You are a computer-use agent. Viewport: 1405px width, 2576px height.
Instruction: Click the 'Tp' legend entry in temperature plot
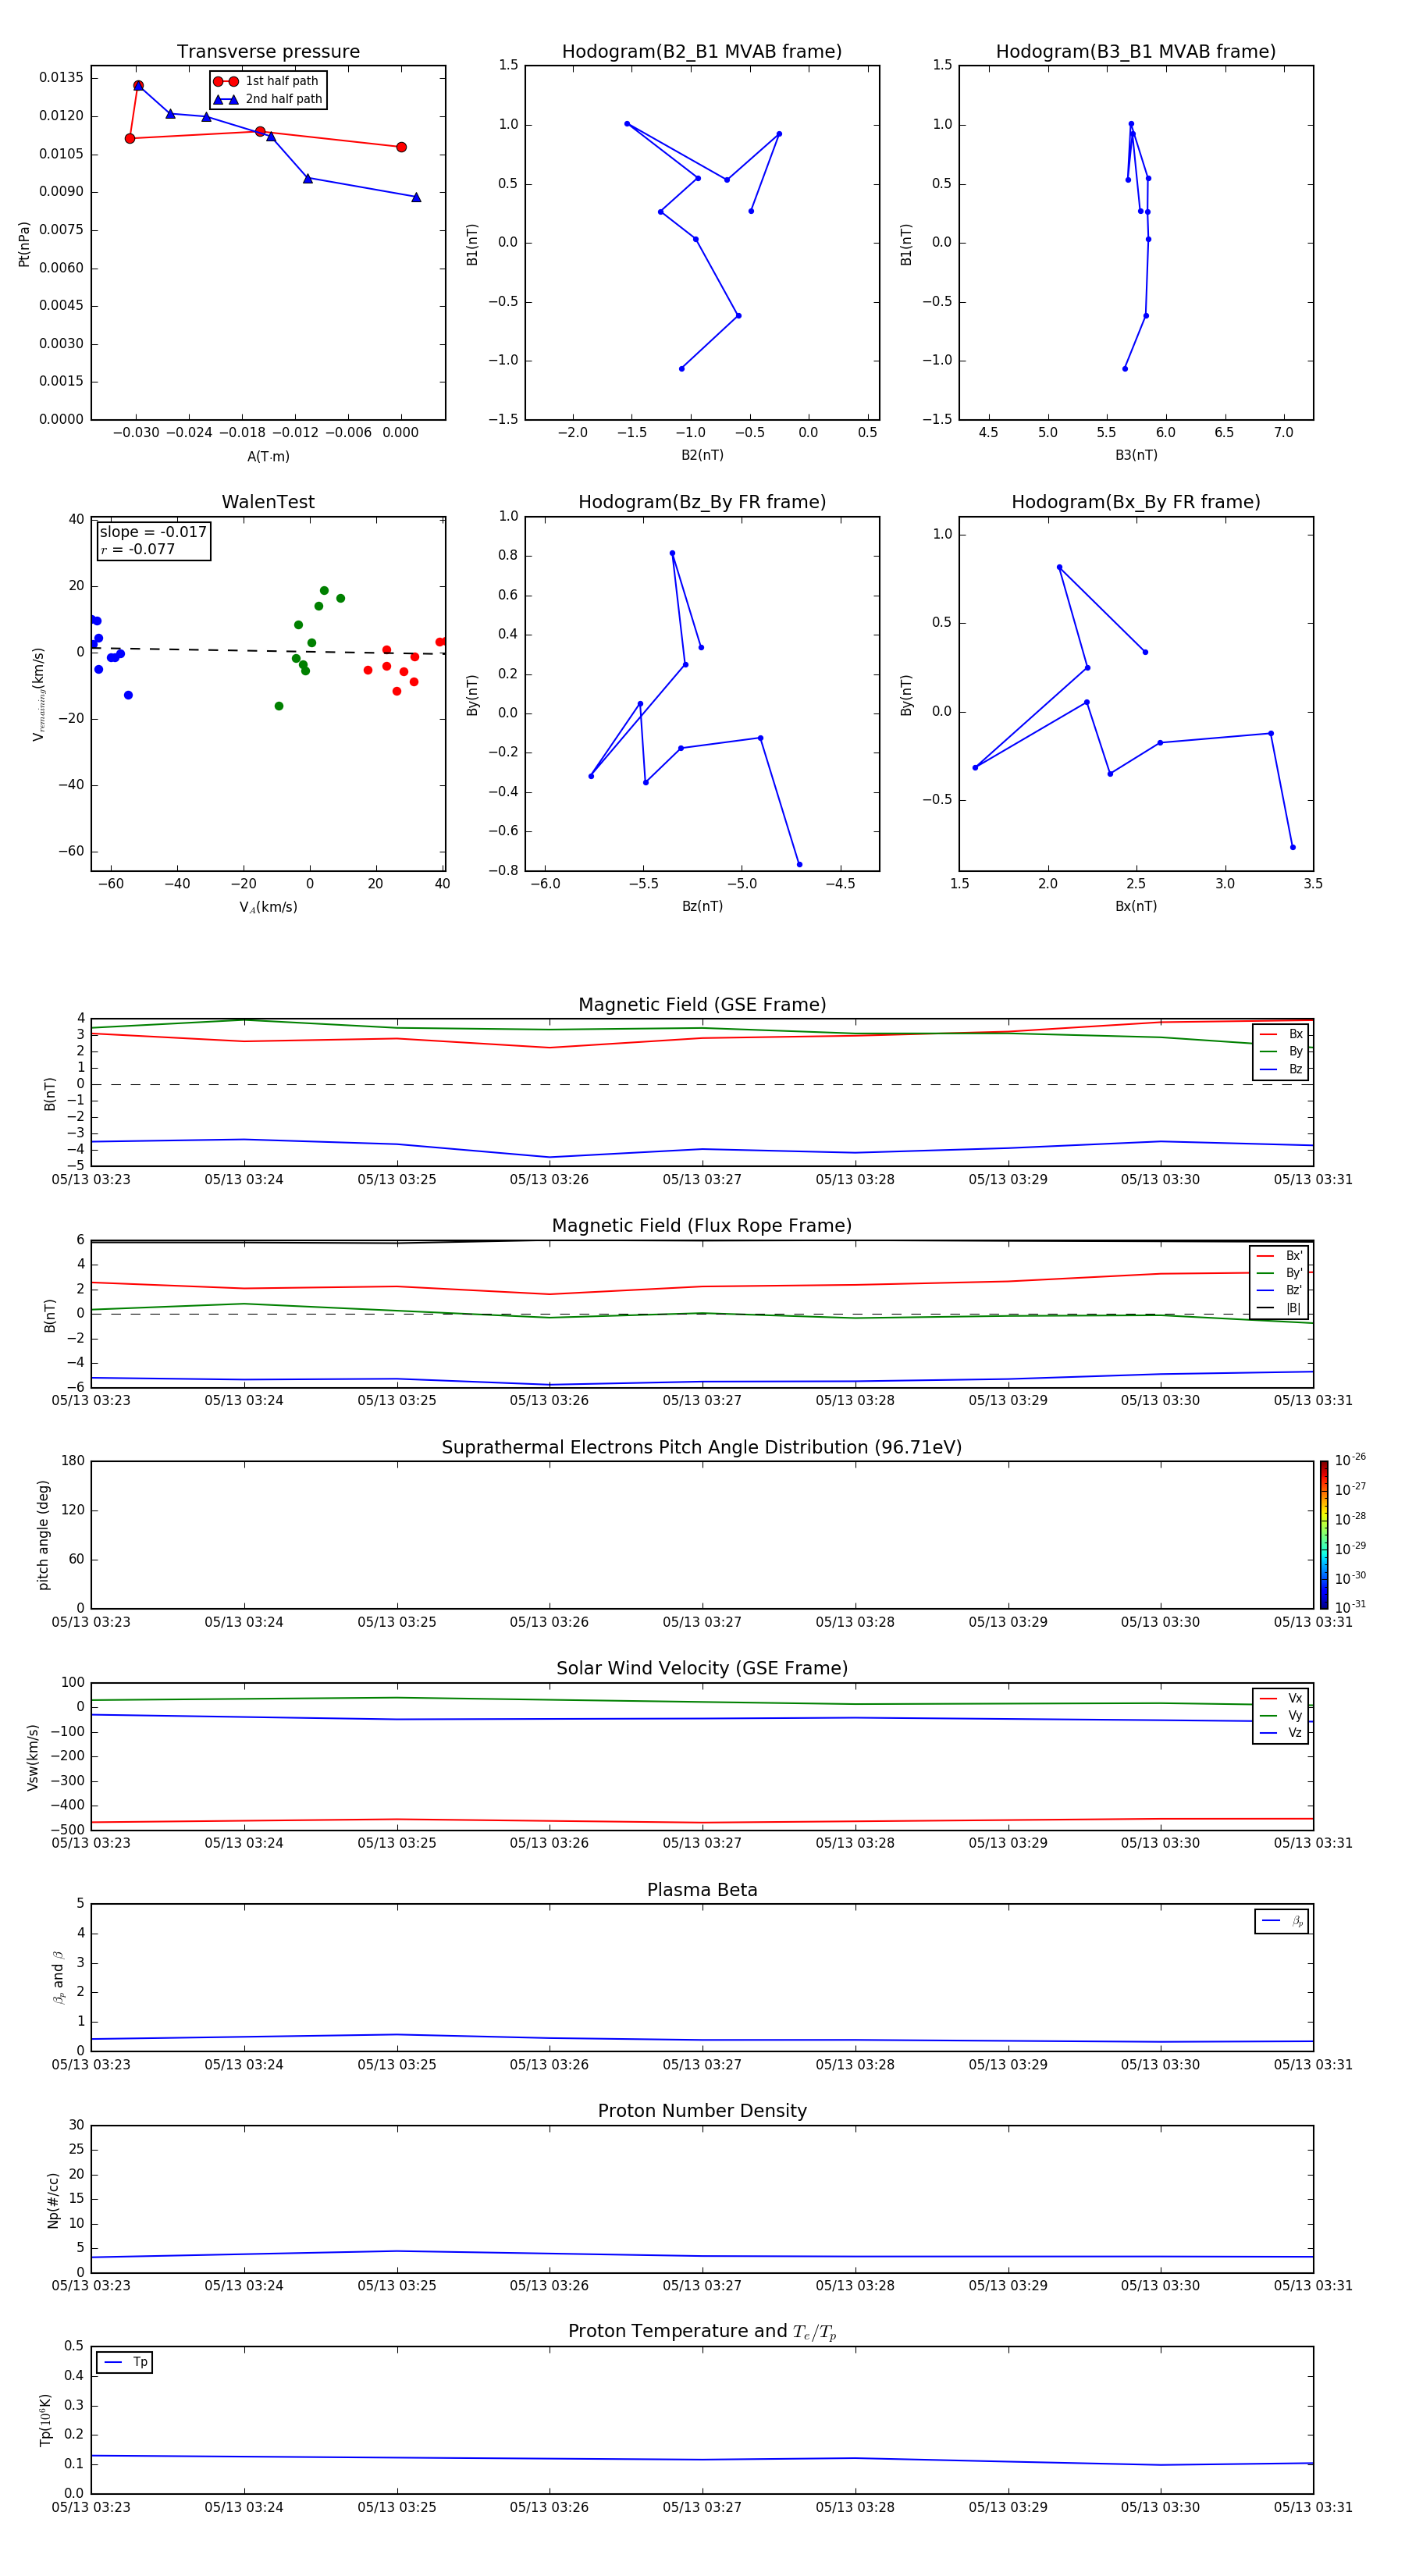[x=125, y=2362]
